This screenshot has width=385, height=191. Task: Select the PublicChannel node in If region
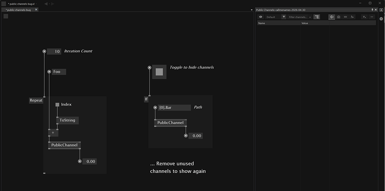click(170, 123)
